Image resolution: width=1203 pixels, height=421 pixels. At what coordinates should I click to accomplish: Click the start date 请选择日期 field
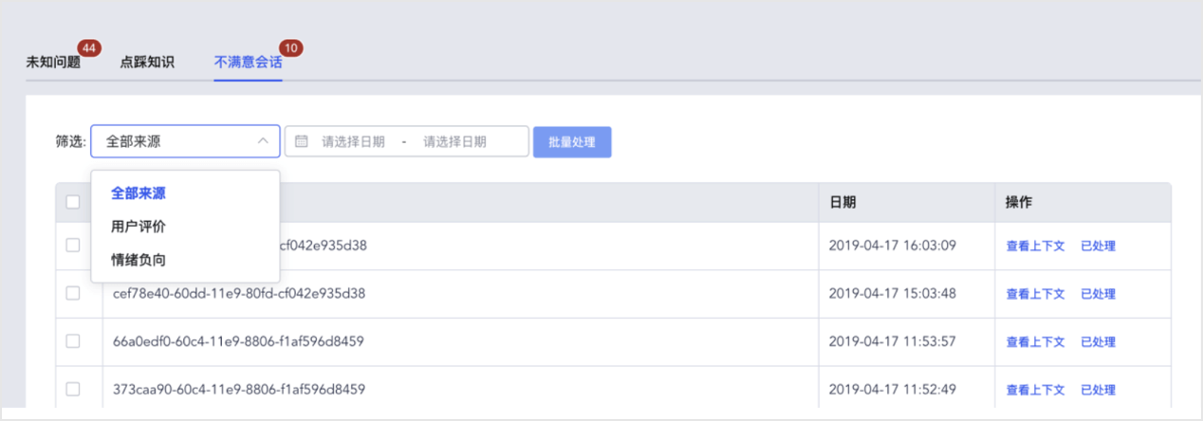coord(353,141)
